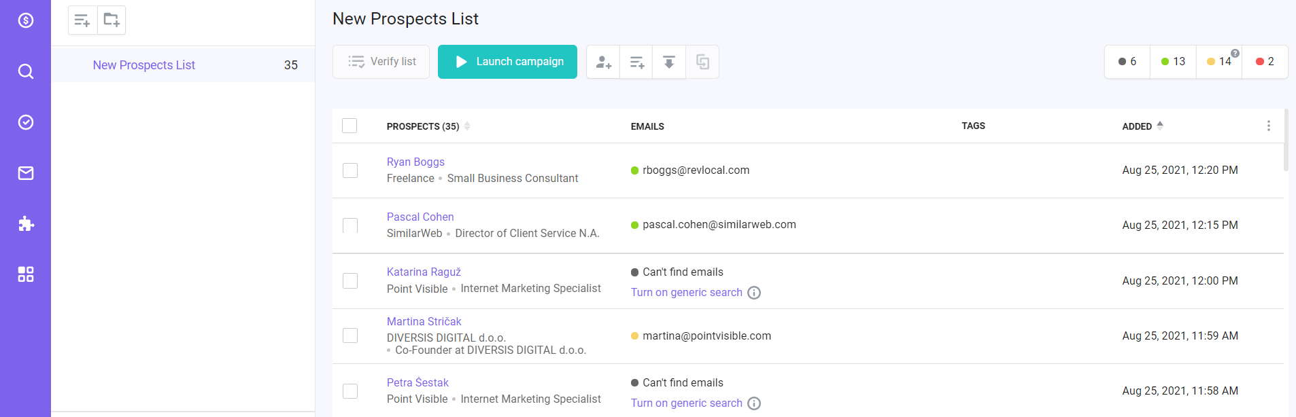Launch campaign with the teal button

click(x=507, y=62)
